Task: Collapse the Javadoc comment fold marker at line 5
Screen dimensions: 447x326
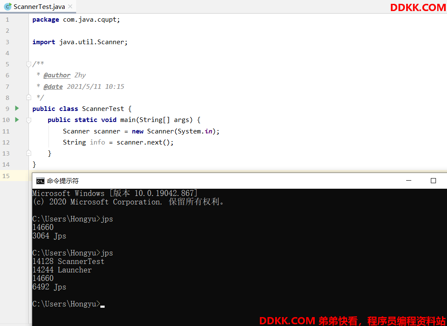Action: point(28,64)
